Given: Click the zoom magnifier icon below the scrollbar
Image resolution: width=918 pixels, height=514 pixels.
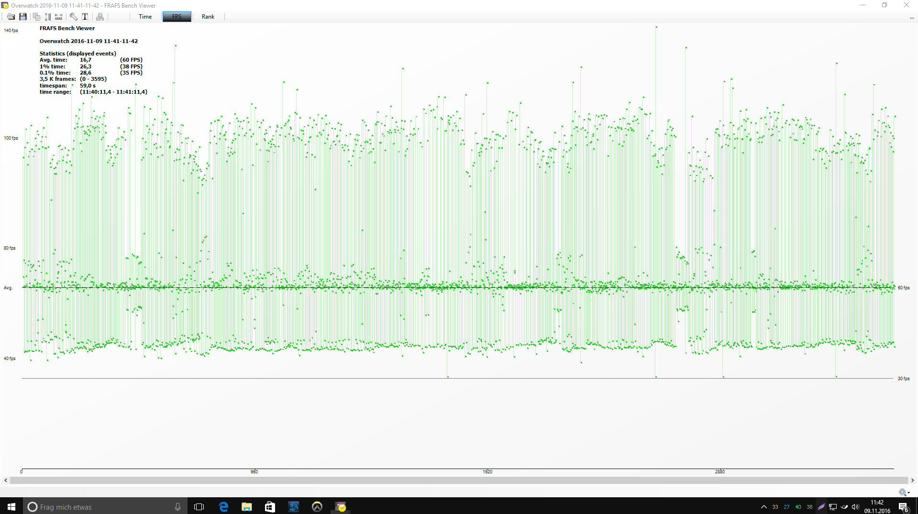Looking at the screenshot, I should click(x=902, y=492).
